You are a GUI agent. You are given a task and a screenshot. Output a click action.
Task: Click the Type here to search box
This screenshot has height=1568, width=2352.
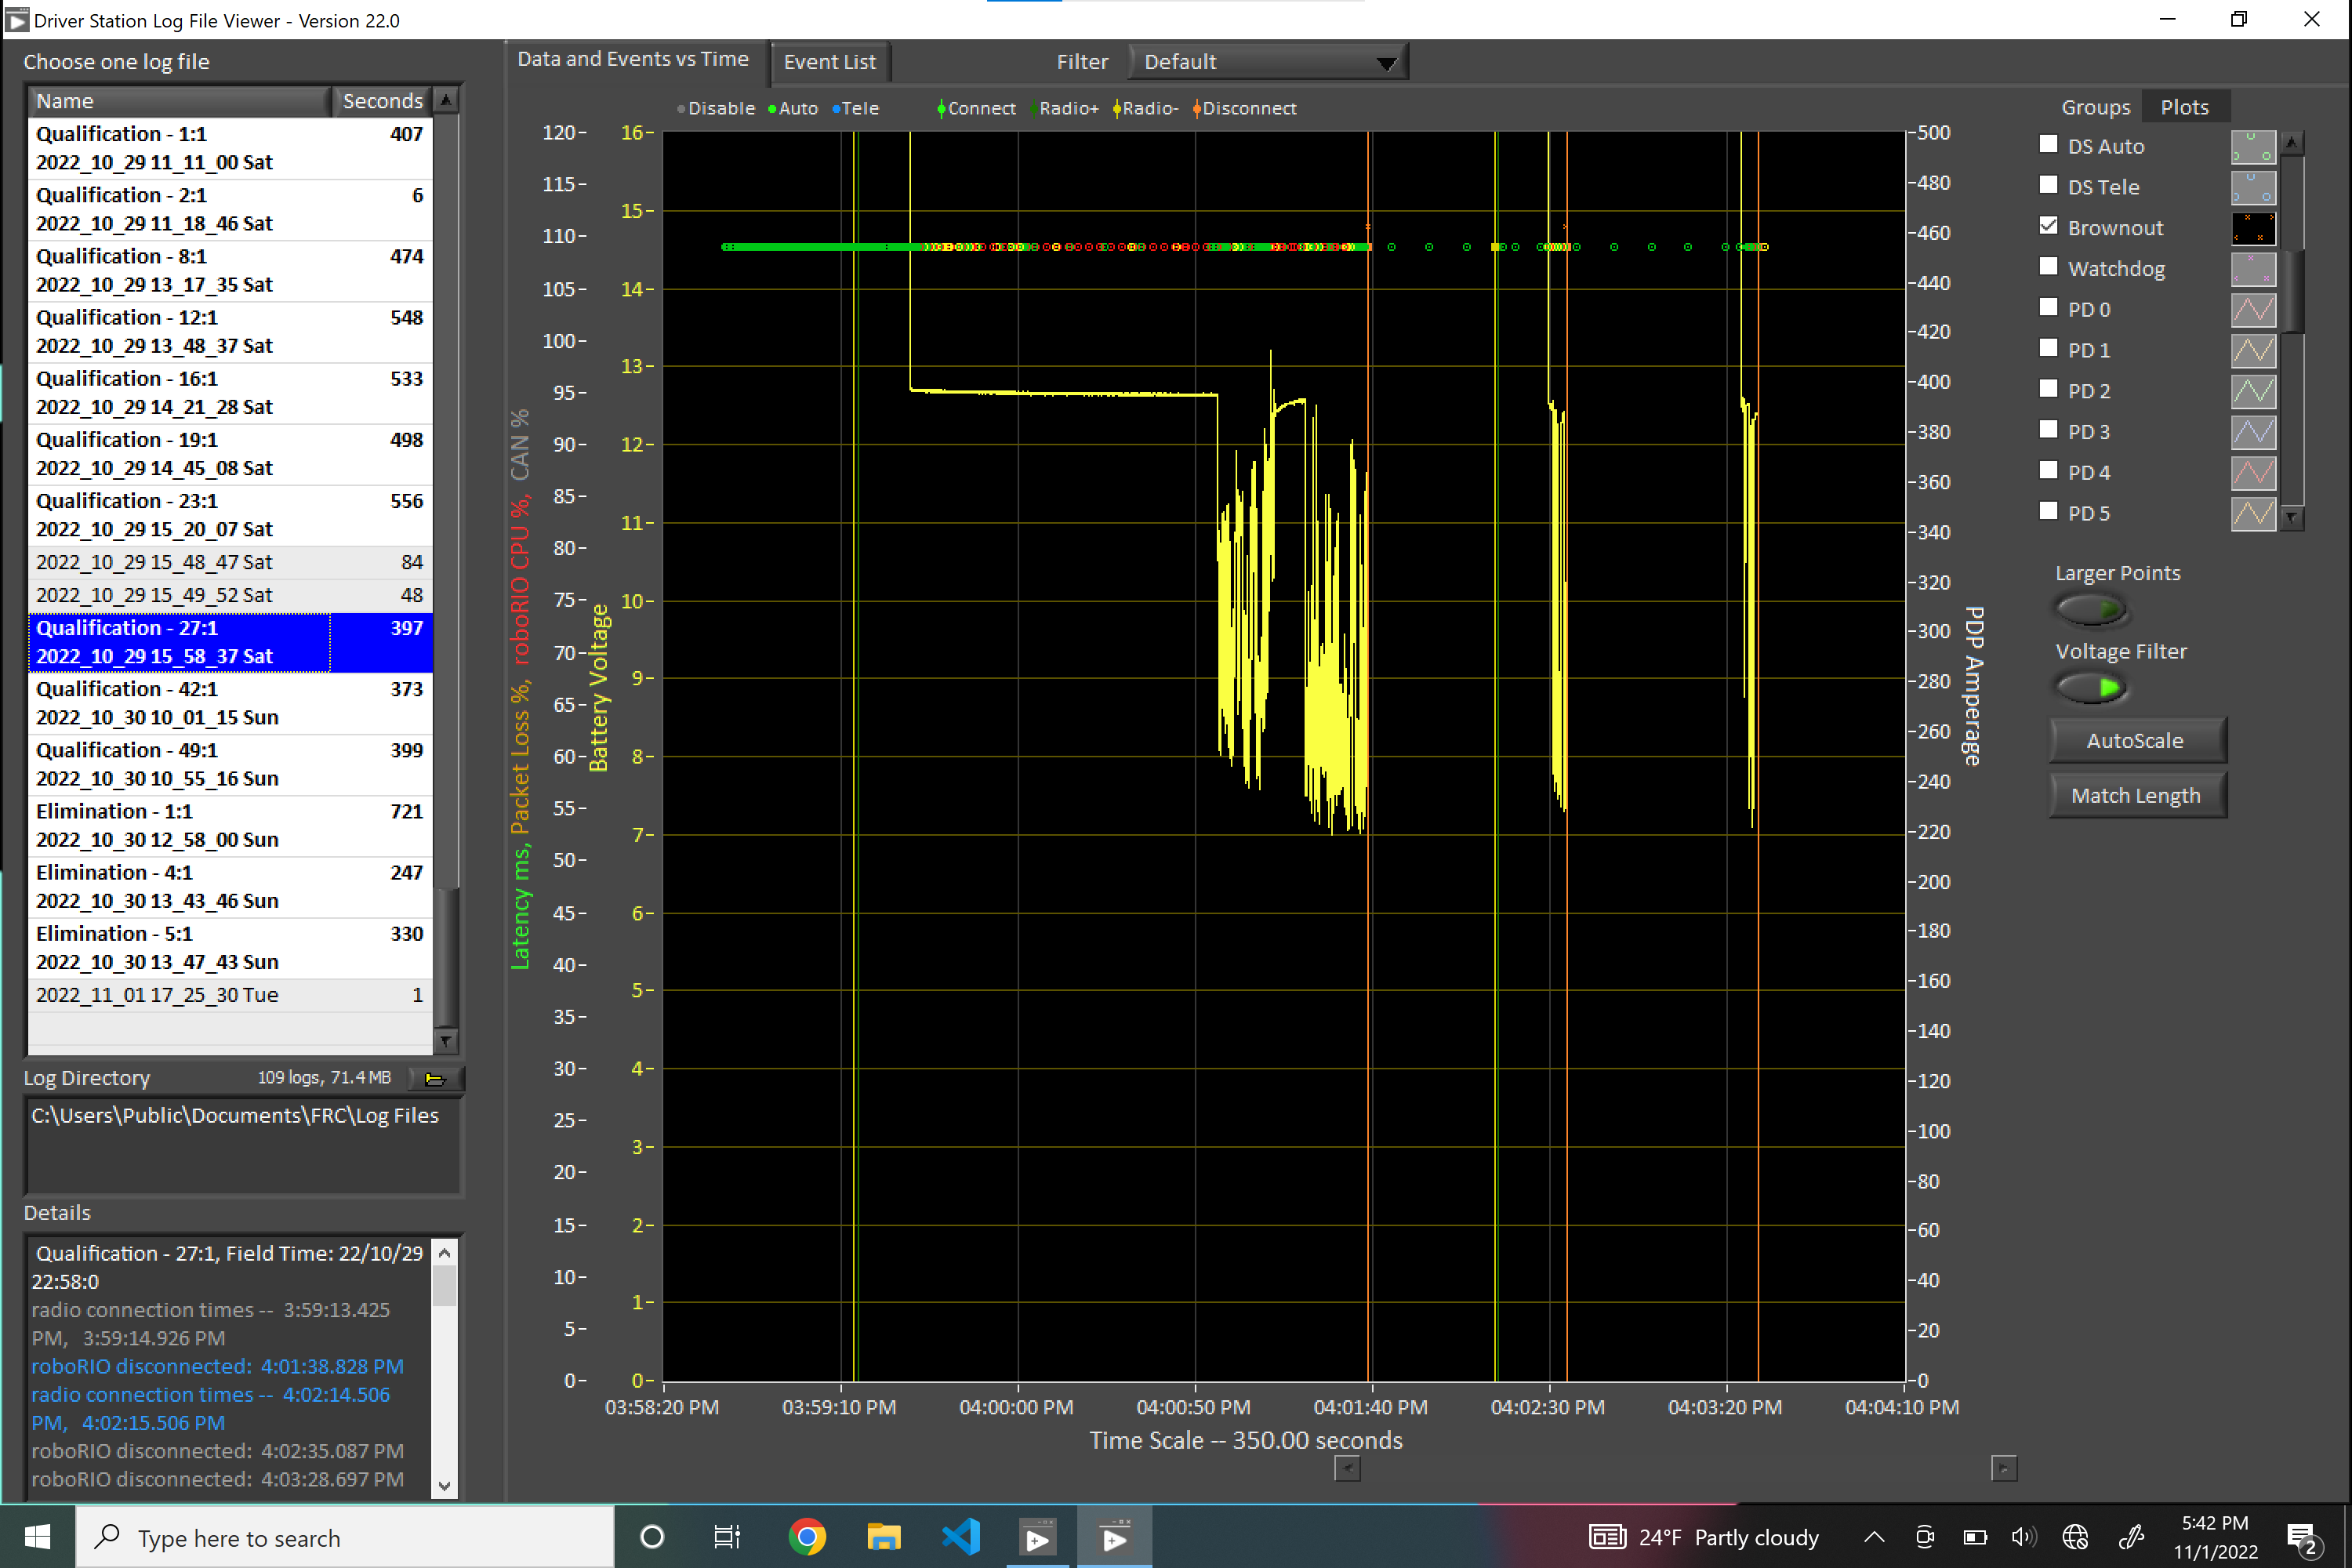(x=346, y=1538)
